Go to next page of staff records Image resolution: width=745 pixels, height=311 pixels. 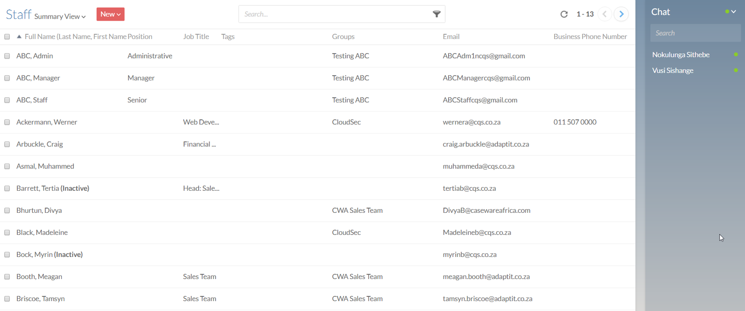coord(621,14)
